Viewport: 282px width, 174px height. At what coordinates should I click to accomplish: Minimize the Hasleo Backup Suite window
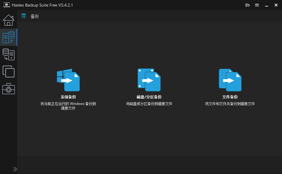pos(266,5)
